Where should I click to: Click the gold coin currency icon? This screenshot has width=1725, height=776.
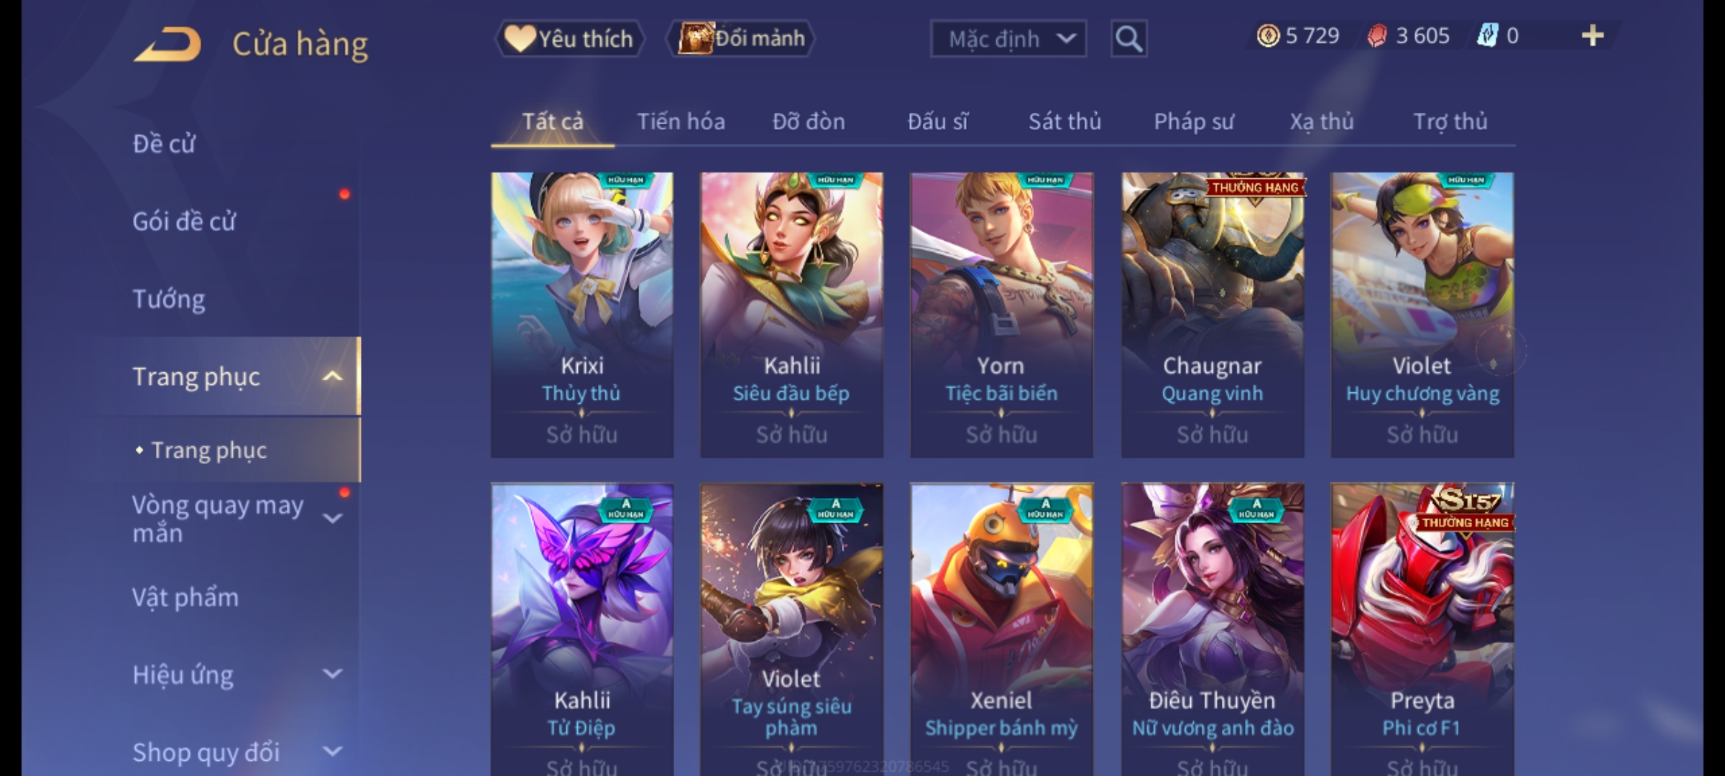[1268, 36]
